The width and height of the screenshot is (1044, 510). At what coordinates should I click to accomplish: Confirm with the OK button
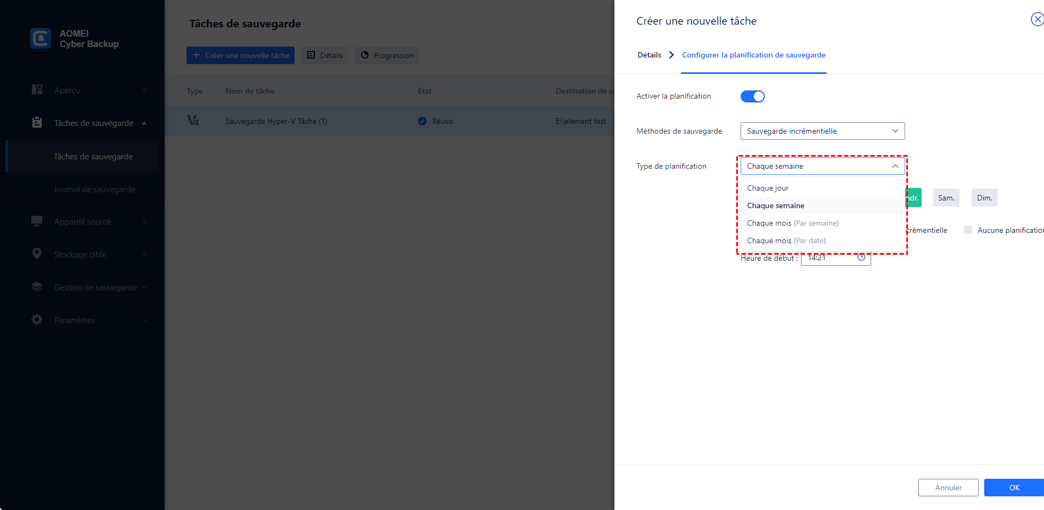point(1014,488)
